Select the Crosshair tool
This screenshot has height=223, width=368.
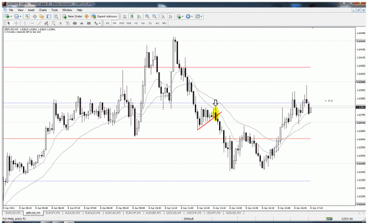pos(16,23)
